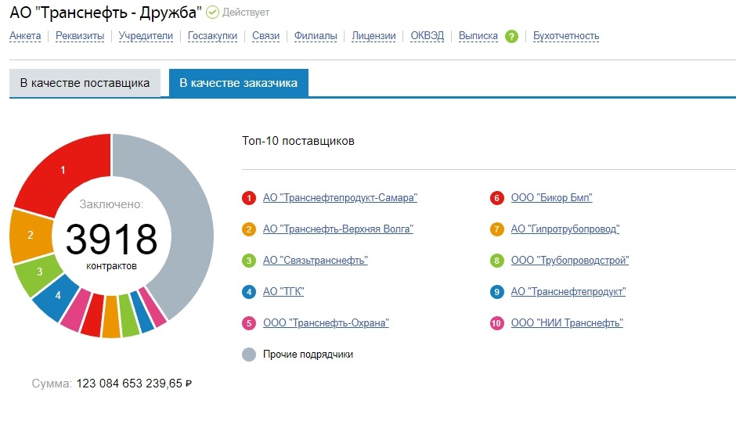Open the 'Бухотчетность' section
The height and width of the screenshot is (425, 736).
coord(566,36)
